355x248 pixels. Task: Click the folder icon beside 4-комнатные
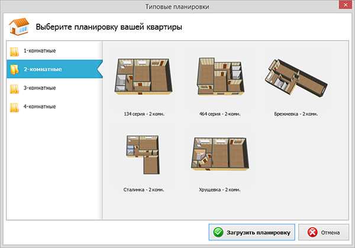click(x=14, y=107)
